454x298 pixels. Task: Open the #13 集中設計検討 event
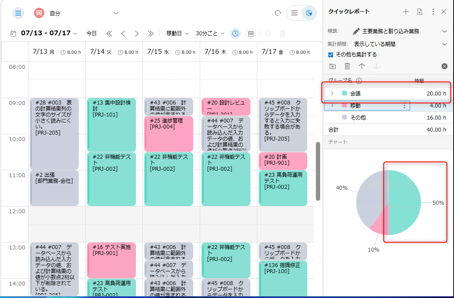[111, 125]
